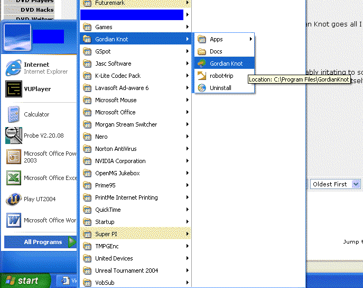Open Morgan Stream Switcher folder
This screenshot has width=363, height=288.
coord(135,124)
